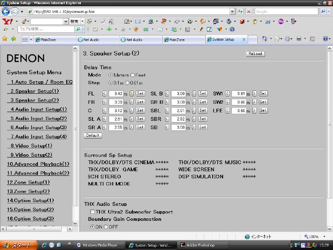Open the Yahoo toolbar search box dropdown
The width and height of the screenshot is (333, 250).
(x=65, y=21)
